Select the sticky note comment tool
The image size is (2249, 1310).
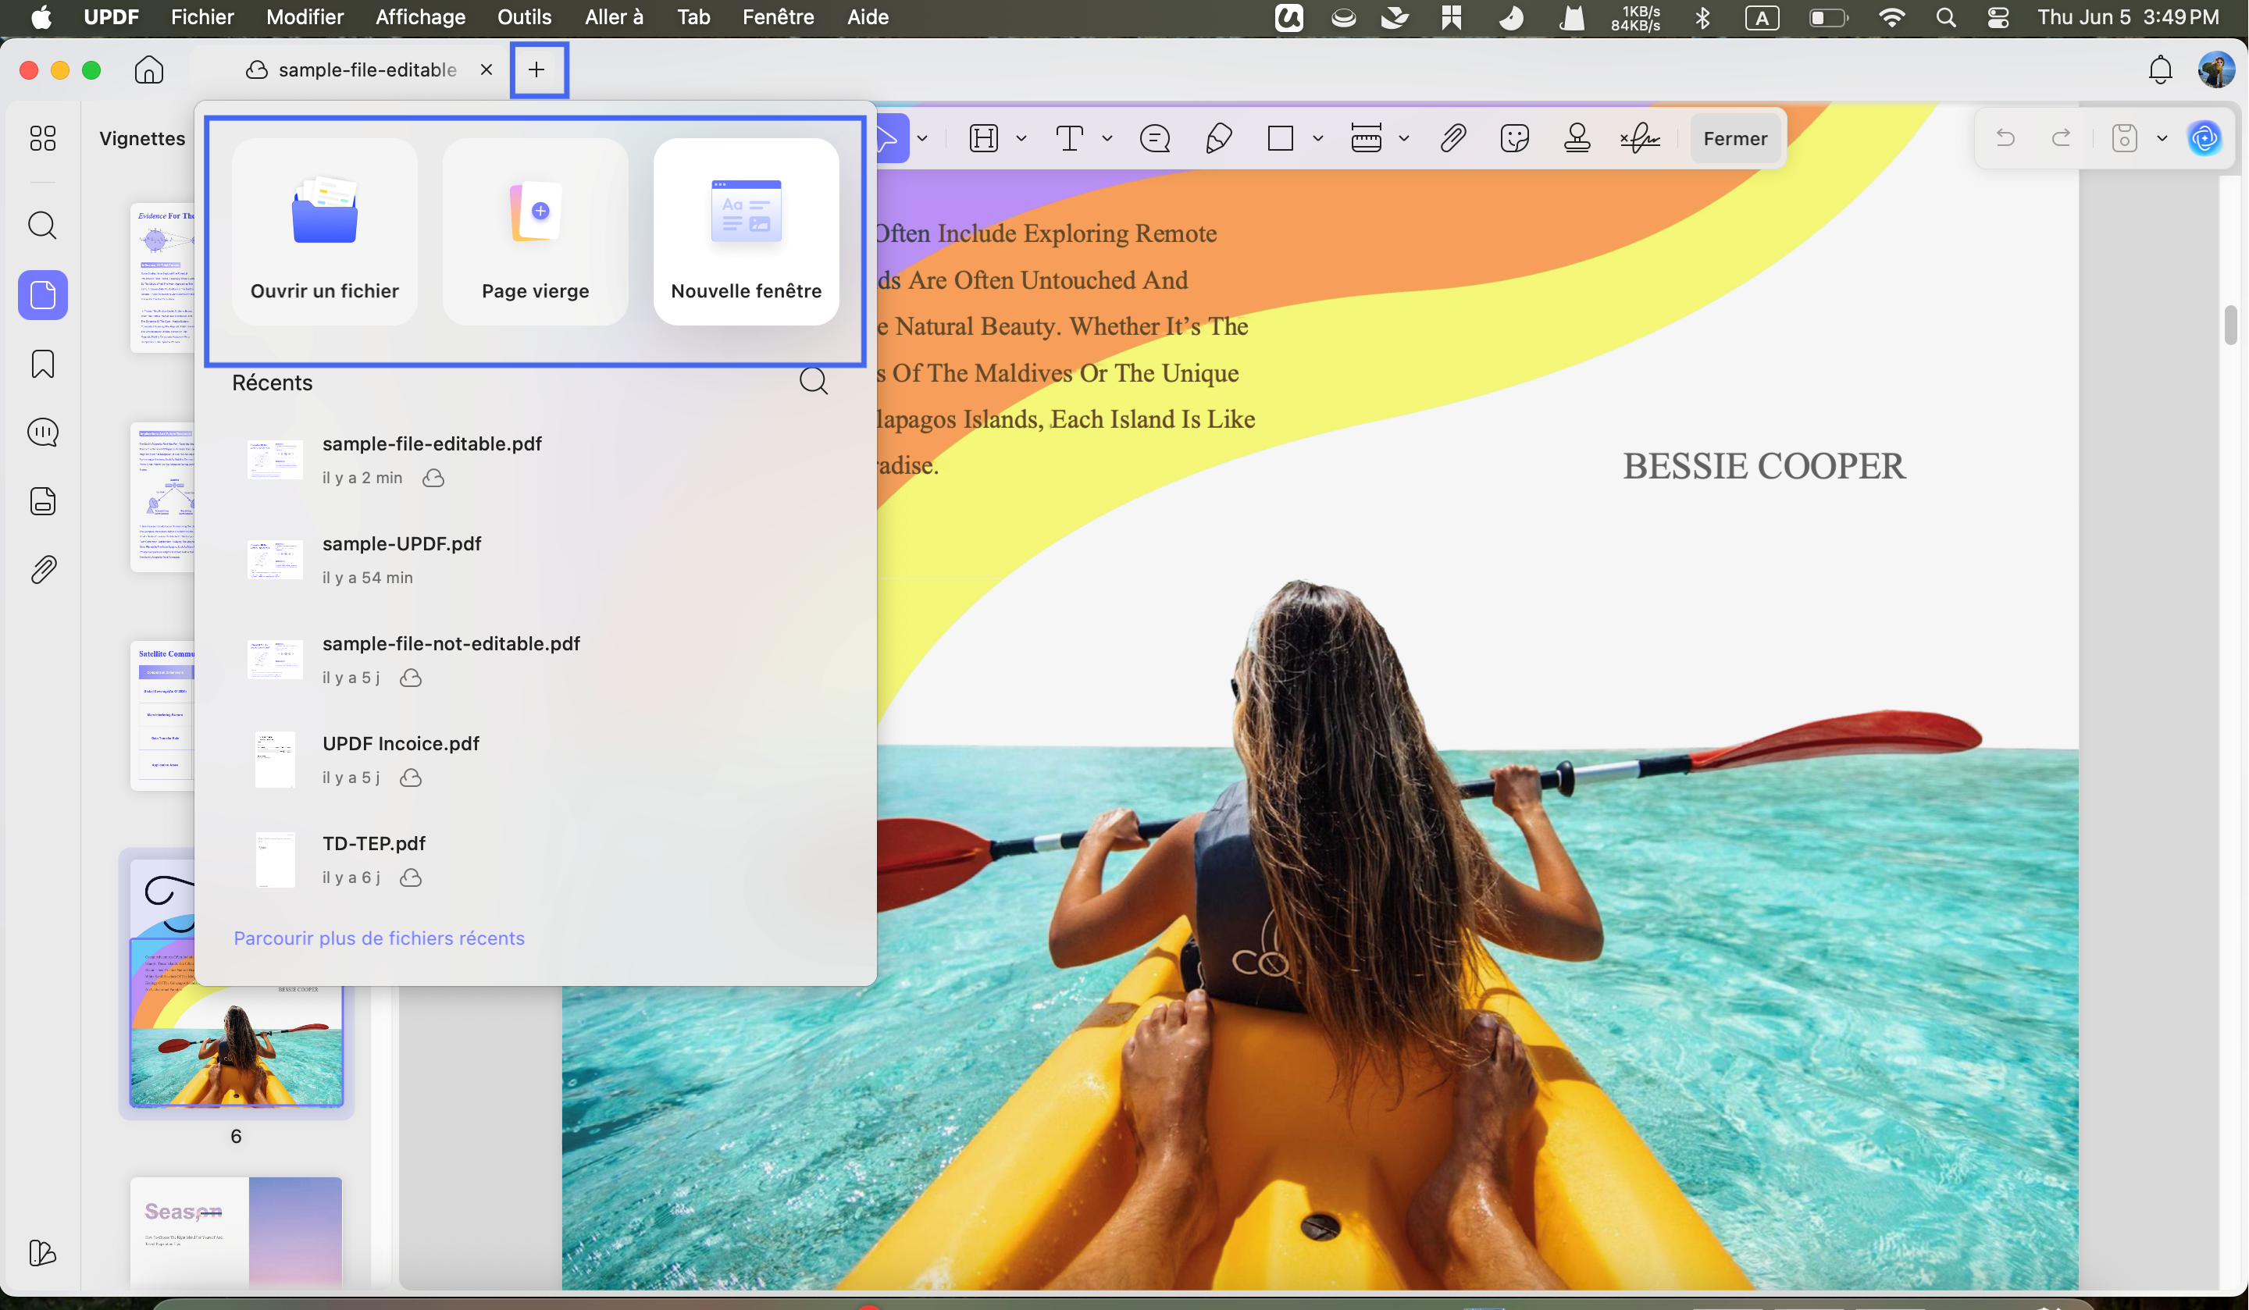(1155, 138)
